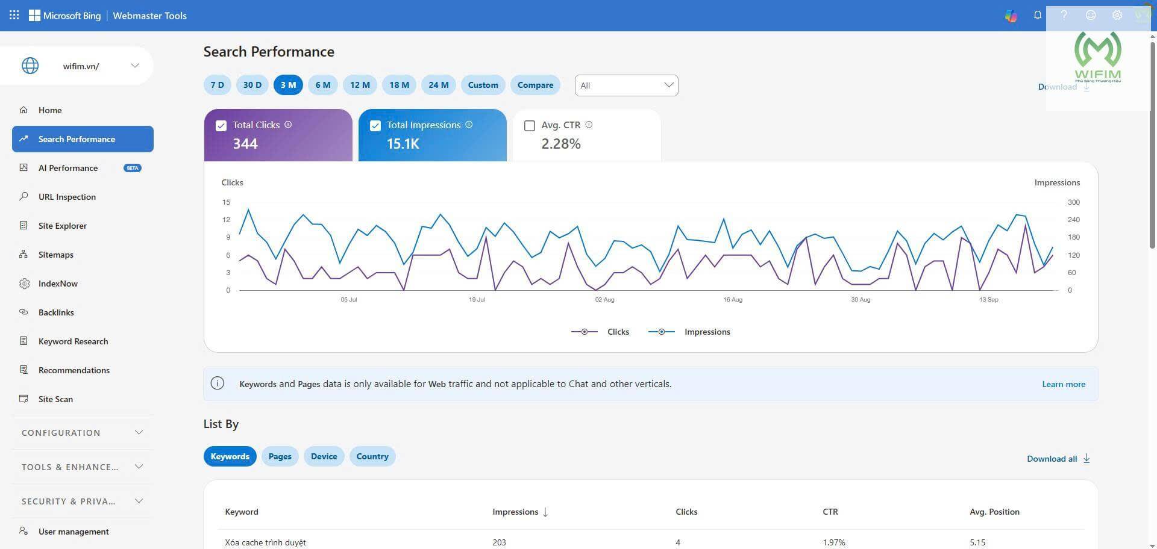
Task: Switch to the Device list tab
Action: point(324,456)
